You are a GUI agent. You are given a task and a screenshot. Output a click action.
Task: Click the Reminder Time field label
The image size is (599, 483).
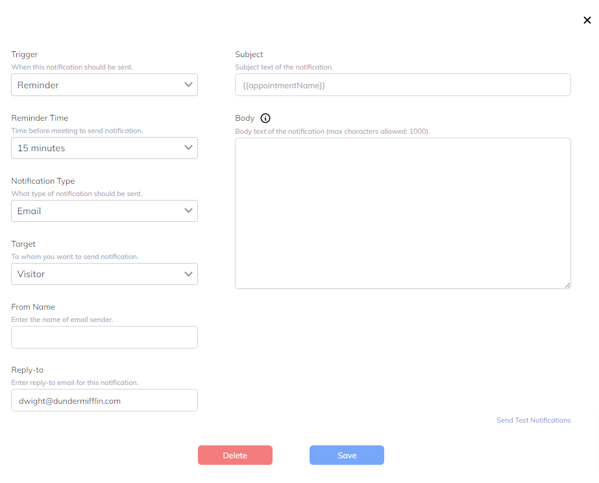coord(40,118)
